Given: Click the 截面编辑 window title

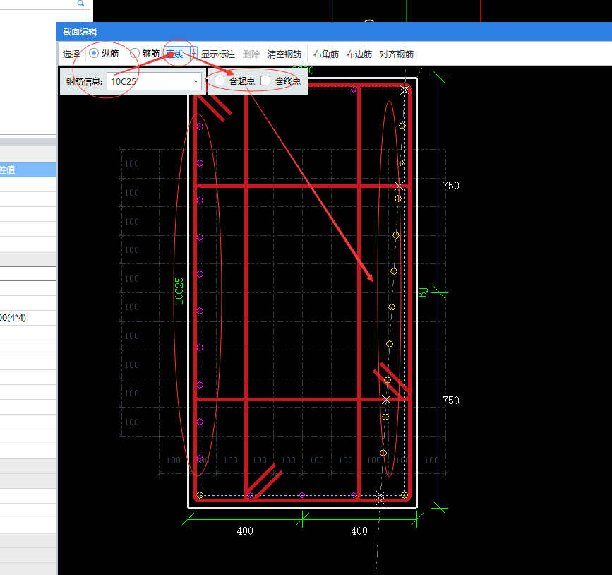Looking at the screenshot, I should (80, 32).
